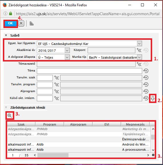This screenshot has height=165, width=163.
Task: Sort by the Megnevezés column header
Action: (x=135, y=124)
